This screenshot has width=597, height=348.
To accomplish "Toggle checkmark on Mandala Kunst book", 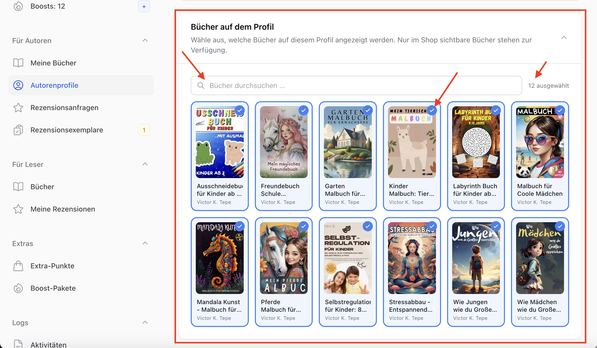I will click(x=239, y=226).
